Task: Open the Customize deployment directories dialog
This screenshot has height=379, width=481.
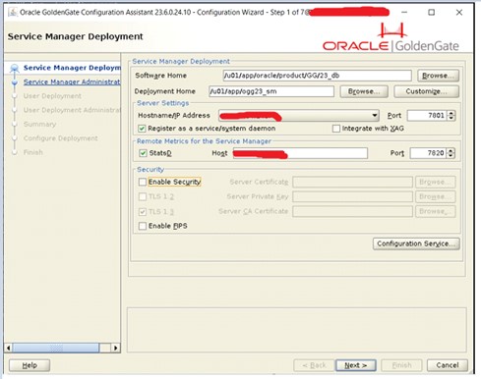Action: (426, 91)
